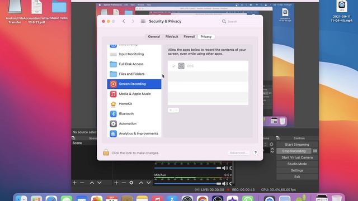Select Analytics & Improvements in sidebar
Viewport: 358px width, 201px height.
[134, 133]
